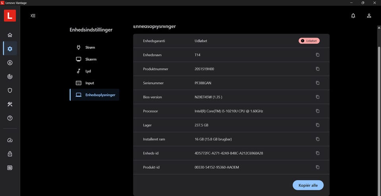The width and height of the screenshot is (381, 196).
Task: Click the Enheds-id GUID value text
Action: (229, 153)
